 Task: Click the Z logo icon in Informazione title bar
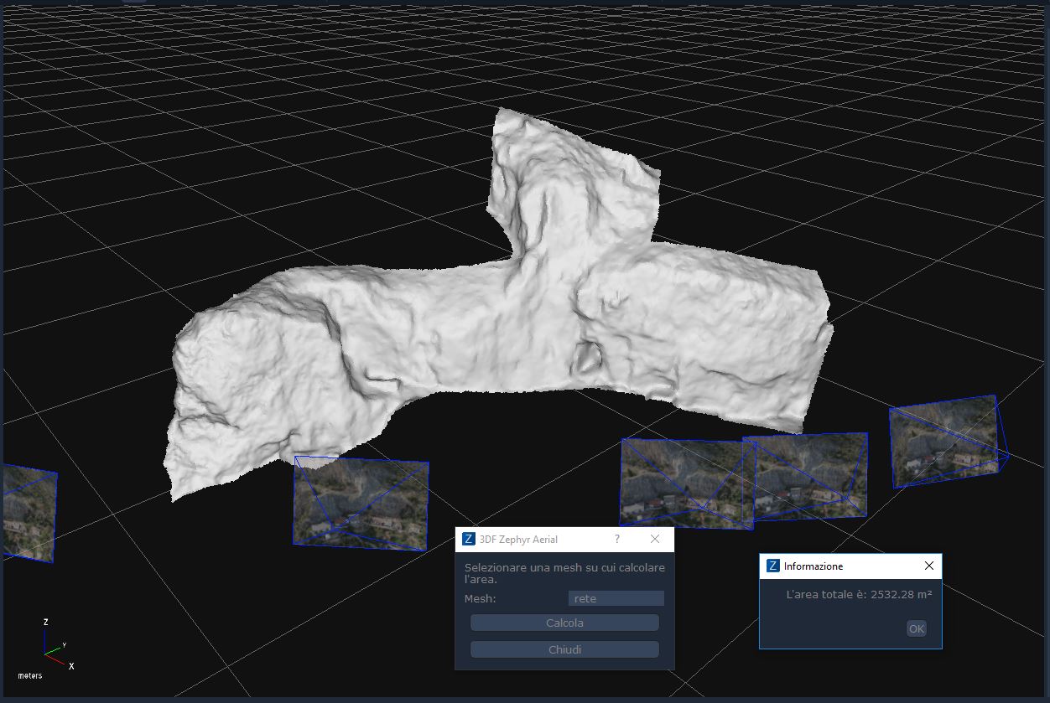773,566
